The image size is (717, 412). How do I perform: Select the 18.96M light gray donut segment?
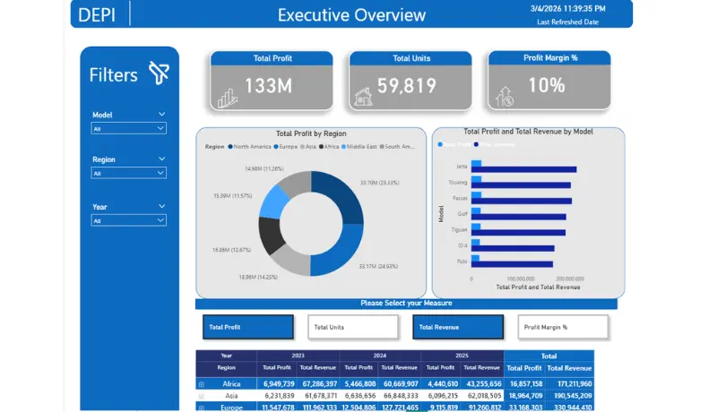293,262
